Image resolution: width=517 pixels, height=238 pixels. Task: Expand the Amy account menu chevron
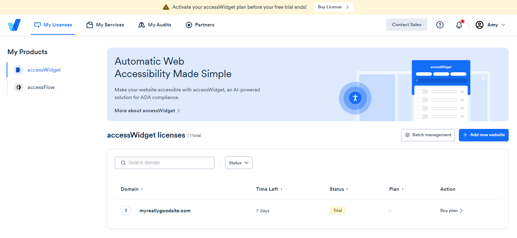tap(503, 25)
